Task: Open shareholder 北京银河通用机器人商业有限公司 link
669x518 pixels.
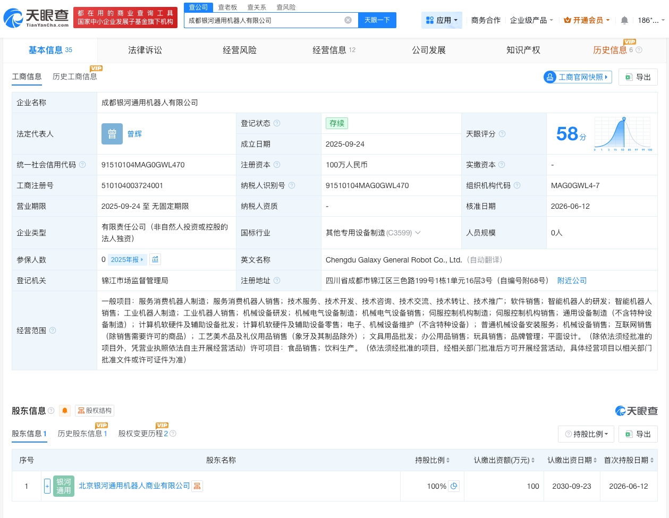Action: tap(134, 486)
